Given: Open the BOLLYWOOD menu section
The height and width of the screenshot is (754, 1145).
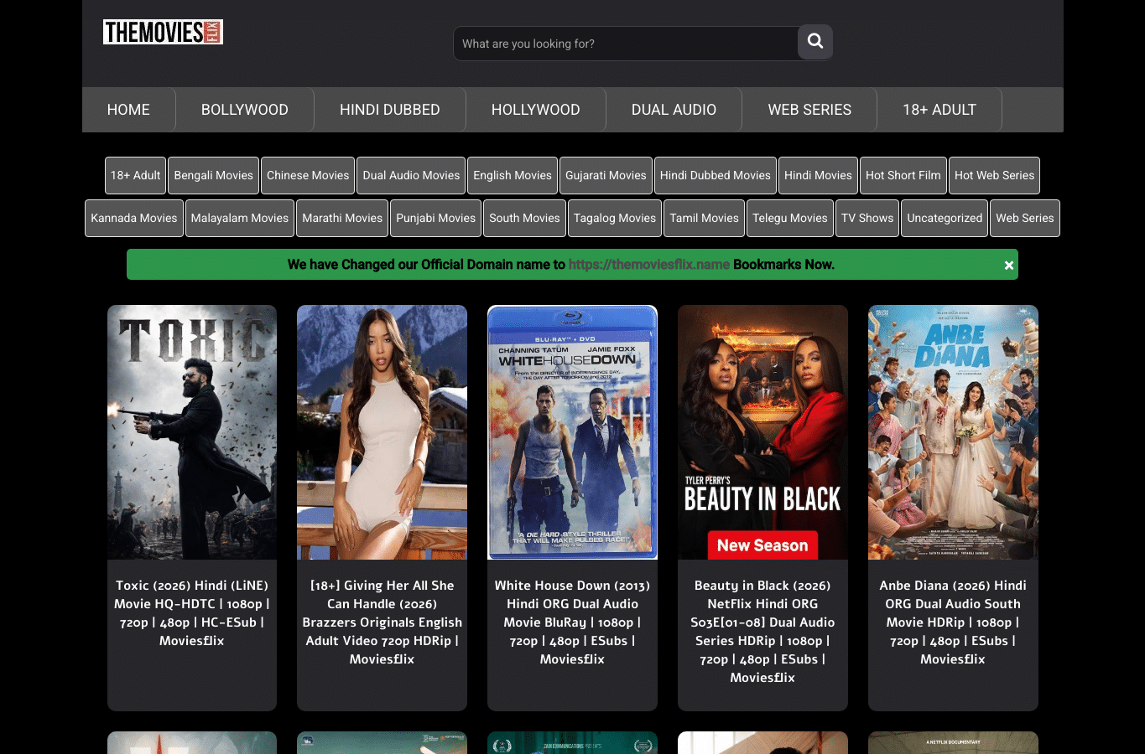Looking at the screenshot, I should click(x=245, y=110).
